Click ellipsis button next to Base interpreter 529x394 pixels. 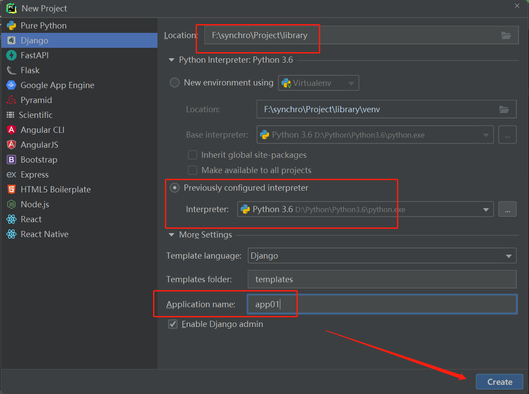pyautogui.click(x=507, y=135)
